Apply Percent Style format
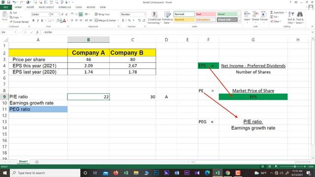This screenshot has height=177, width=315. (129, 20)
